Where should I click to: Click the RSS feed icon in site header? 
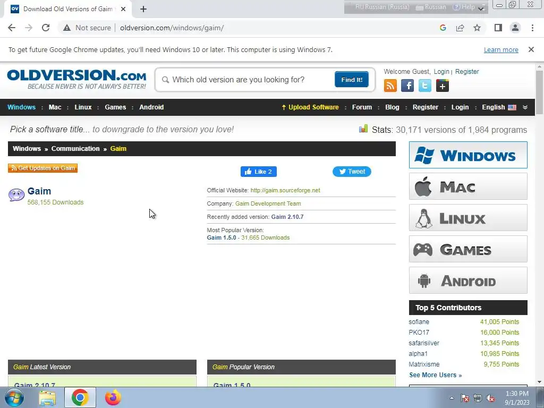[390, 86]
